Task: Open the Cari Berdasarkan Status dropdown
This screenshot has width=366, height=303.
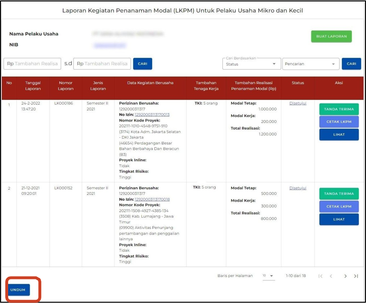Action: tap(252, 64)
